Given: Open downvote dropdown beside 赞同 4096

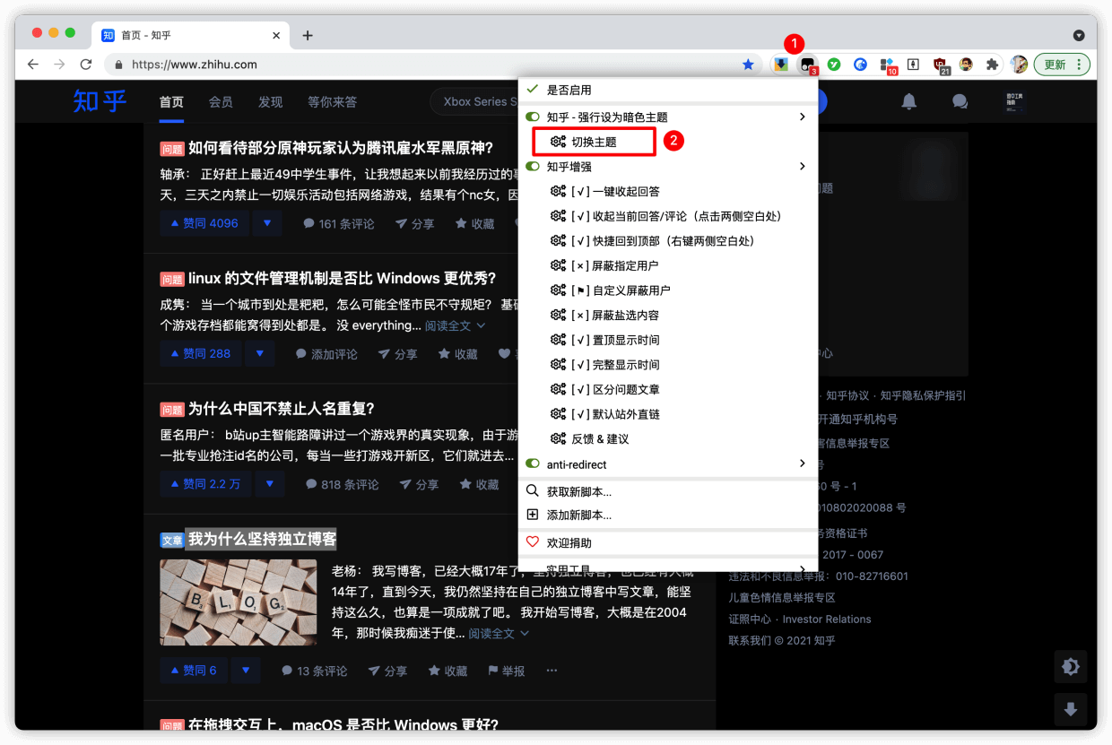Looking at the screenshot, I should pyautogui.click(x=267, y=223).
